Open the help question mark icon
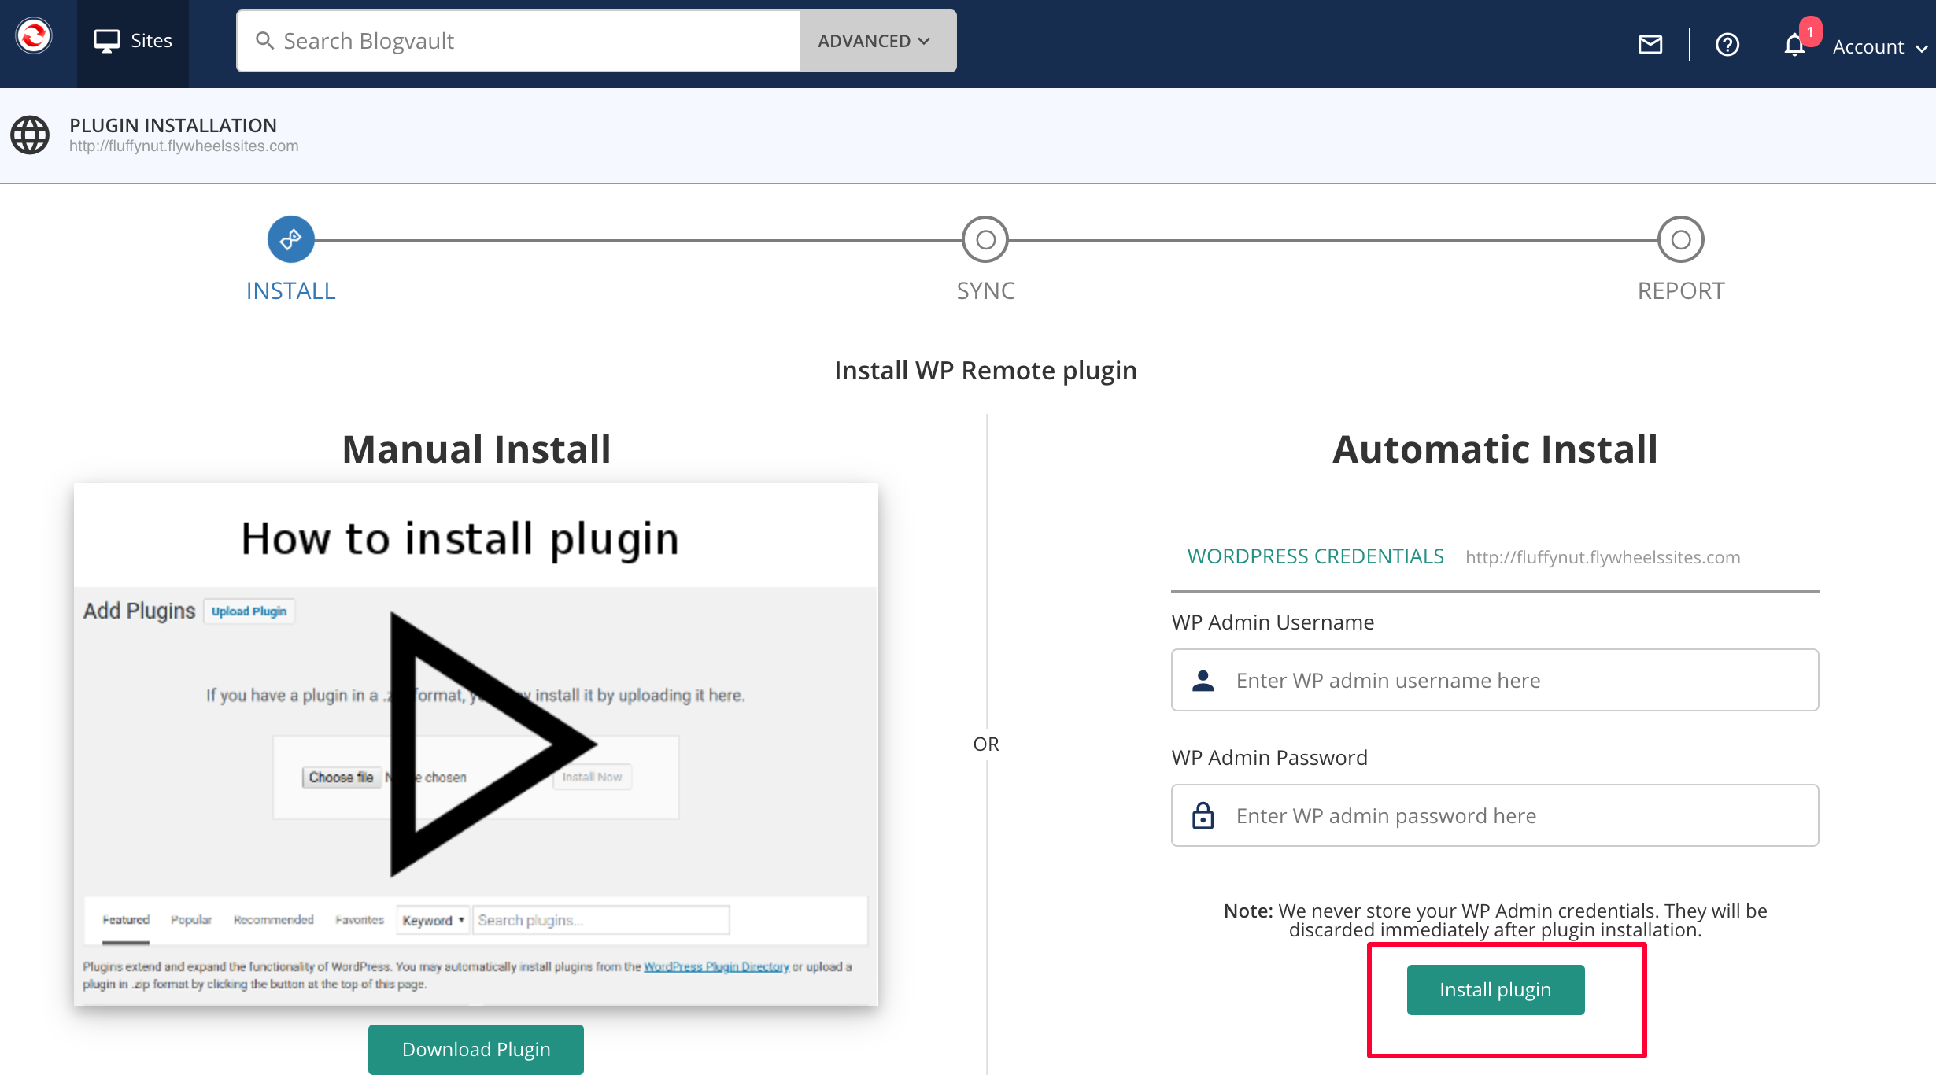This screenshot has width=1936, height=1086. pos(1727,45)
